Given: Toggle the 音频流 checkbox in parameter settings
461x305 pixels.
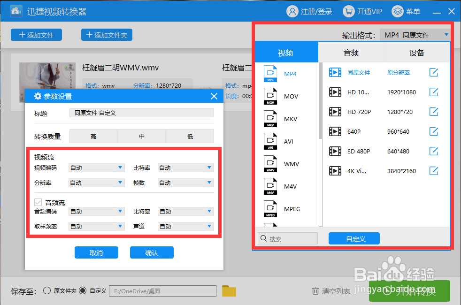Looking at the screenshot, I should [x=38, y=203].
